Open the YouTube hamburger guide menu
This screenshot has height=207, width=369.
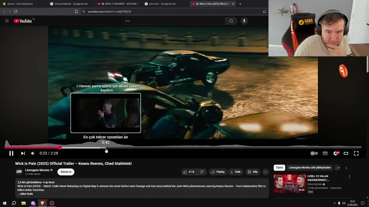(x=7, y=21)
